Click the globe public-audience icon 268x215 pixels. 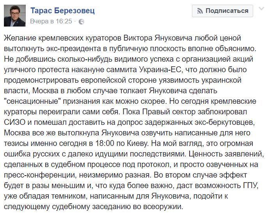[81, 22]
